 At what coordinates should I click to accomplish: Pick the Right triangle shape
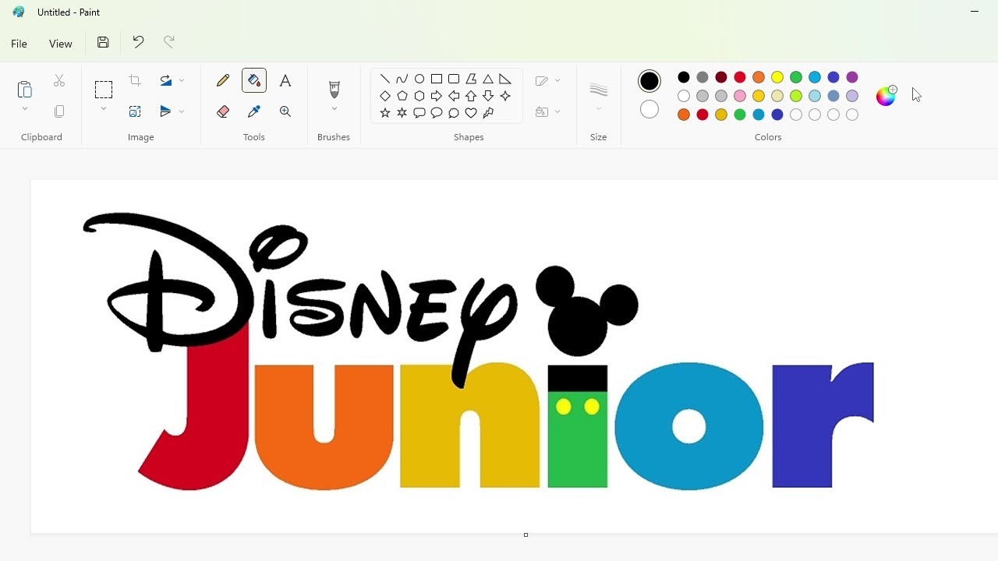point(505,79)
